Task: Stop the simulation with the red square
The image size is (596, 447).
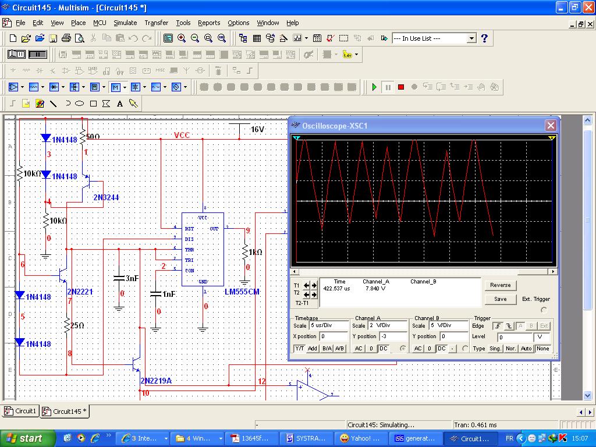Action: tap(401, 87)
